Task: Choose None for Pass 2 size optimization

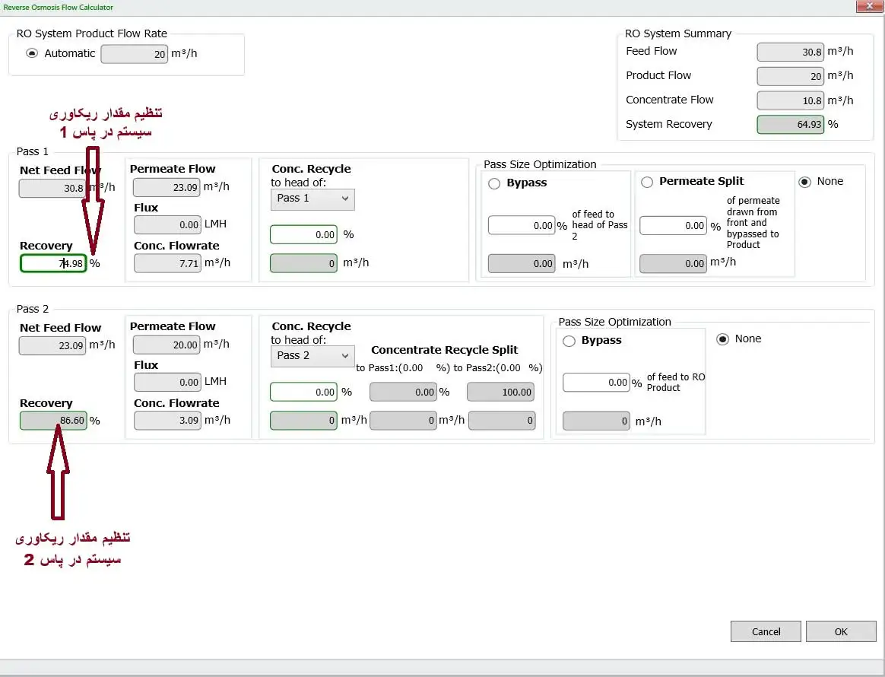Action: pyautogui.click(x=722, y=339)
